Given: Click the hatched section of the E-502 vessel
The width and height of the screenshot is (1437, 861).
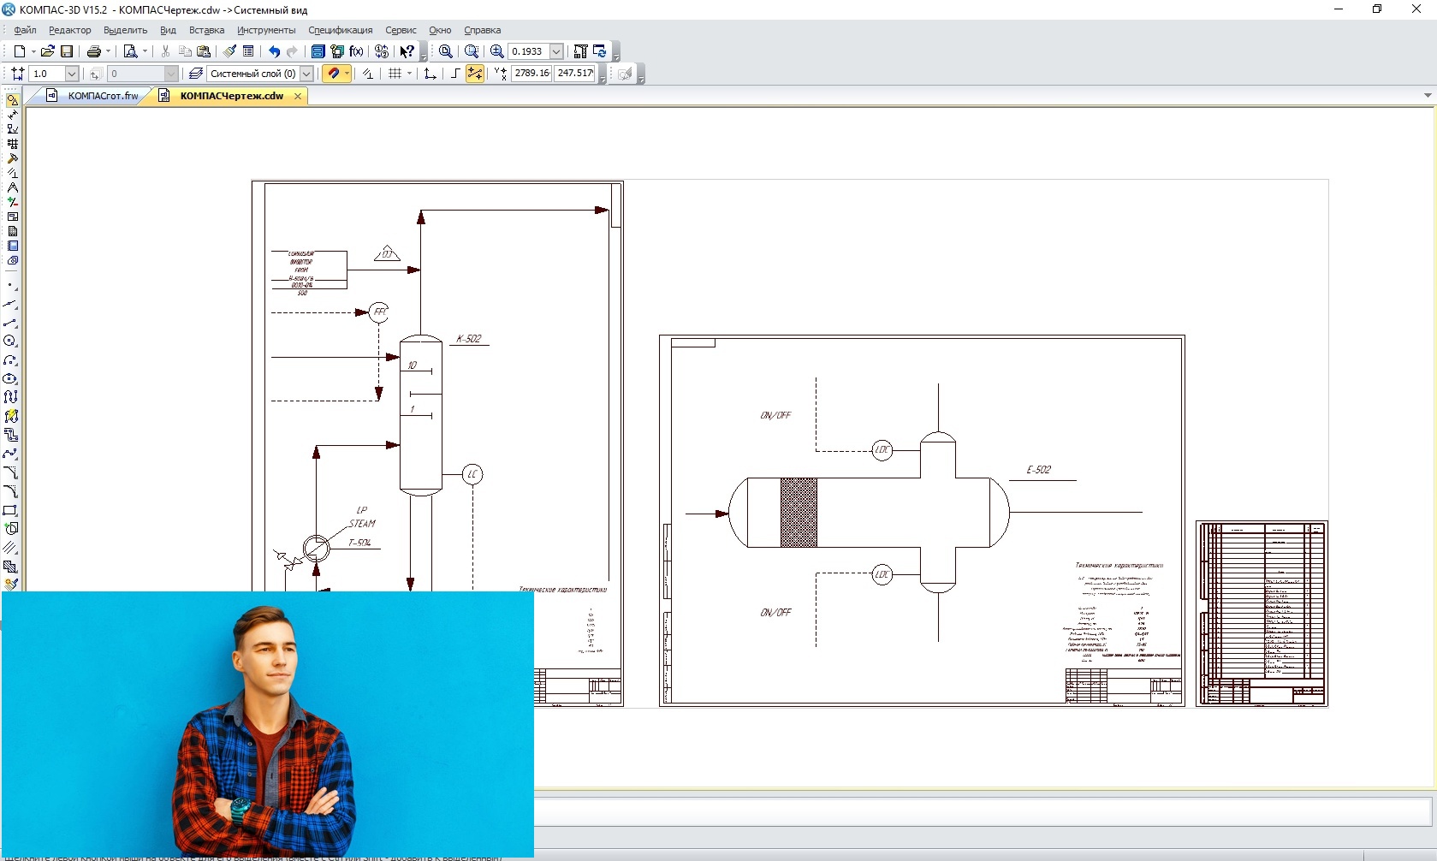Looking at the screenshot, I should 799,513.
